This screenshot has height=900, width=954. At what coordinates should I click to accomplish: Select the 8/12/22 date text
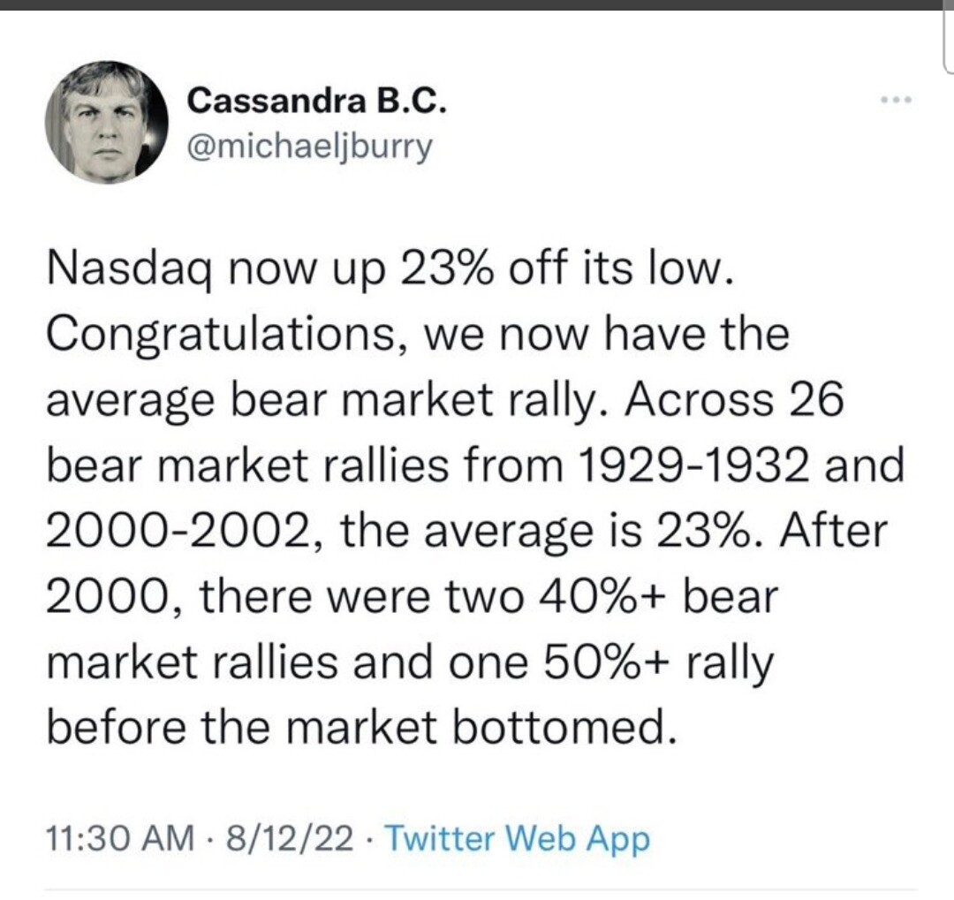tap(290, 838)
